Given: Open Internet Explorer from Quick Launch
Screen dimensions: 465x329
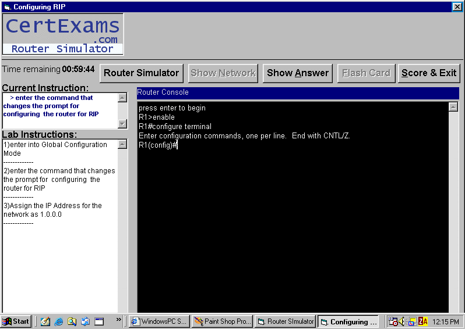Looking at the screenshot, I should coord(58,321).
